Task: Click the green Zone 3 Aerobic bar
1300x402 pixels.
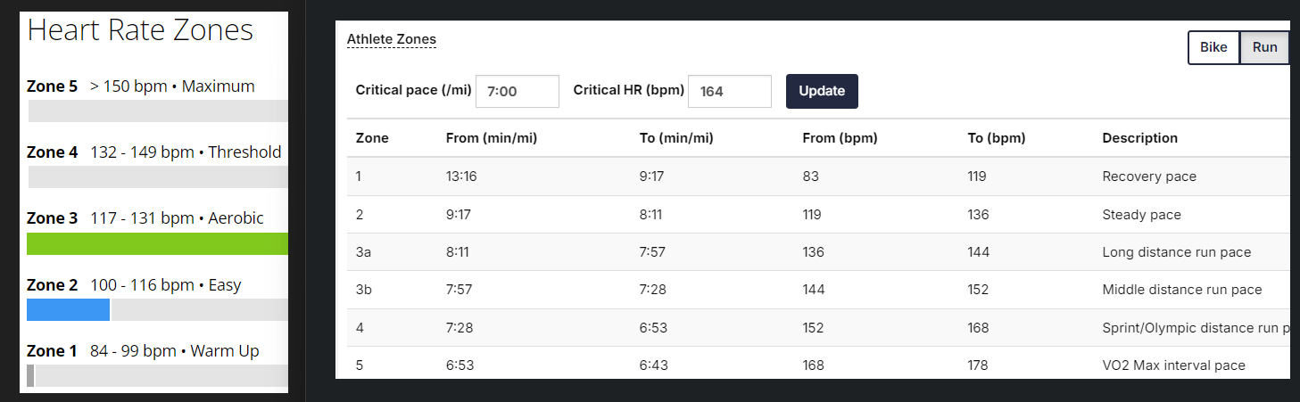Action: point(158,244)
